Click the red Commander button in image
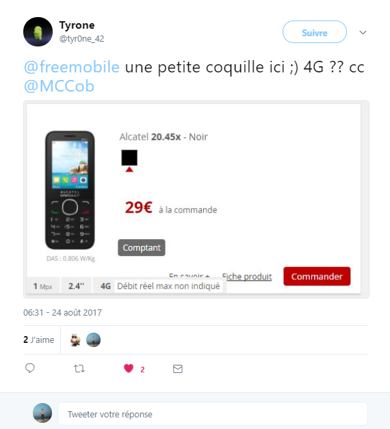Screen dimensions: 390x429 pyautogui.click(x=317, y=277)
